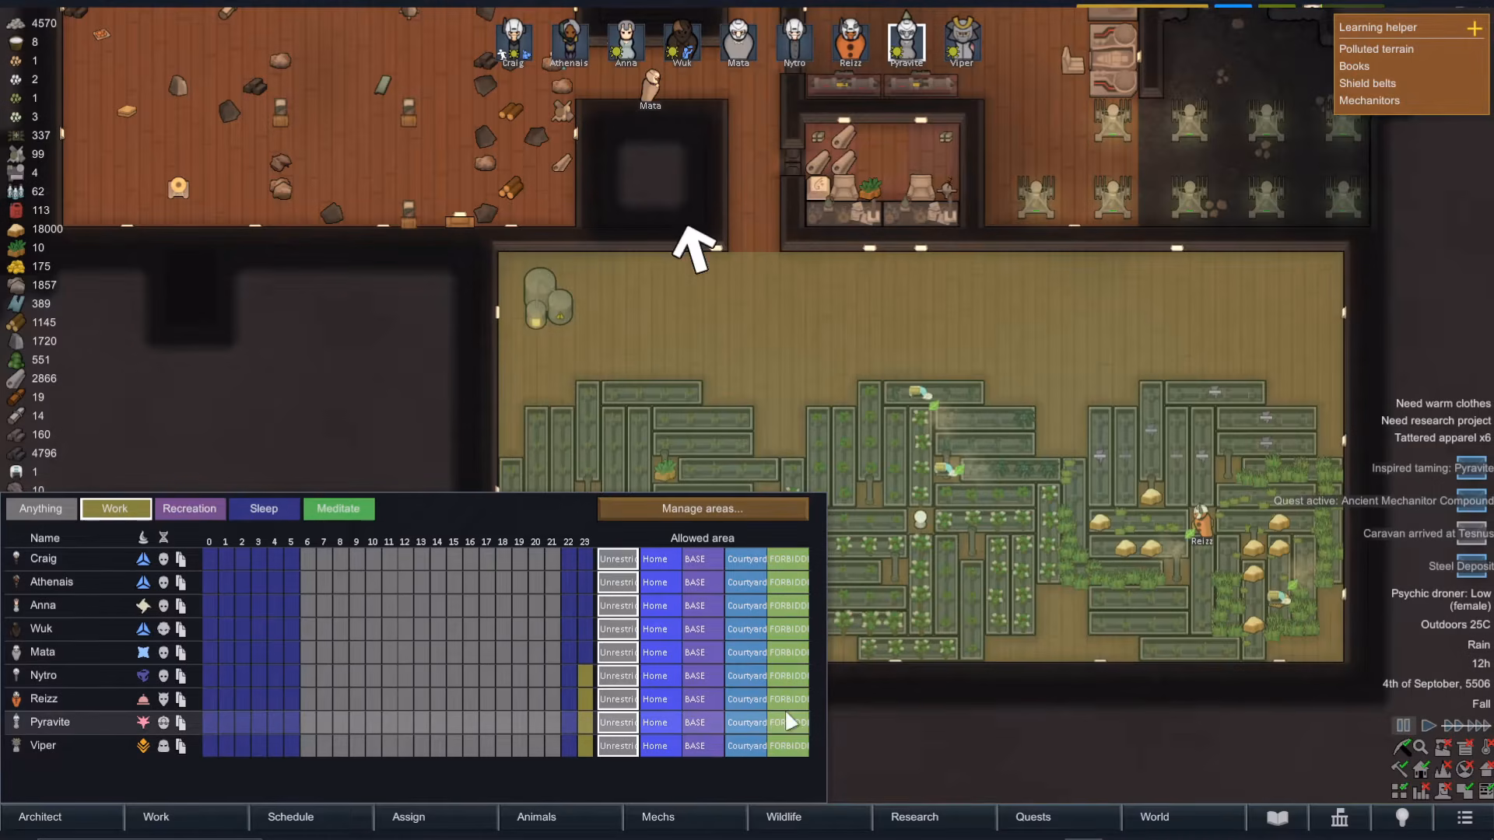Viewport: 1494px width, 840px height.
Task: Open the main menu list icon
Action: pos(1464,817)
